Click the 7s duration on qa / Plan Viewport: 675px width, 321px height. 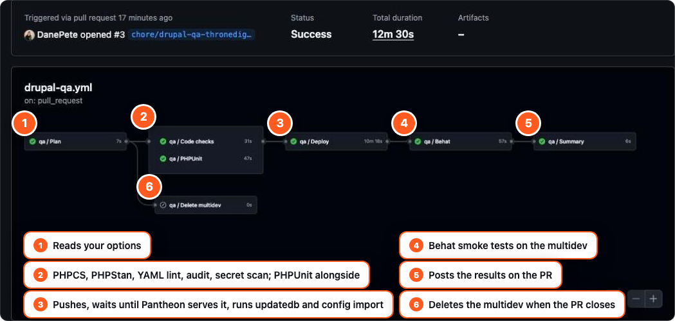pos(119,141)
